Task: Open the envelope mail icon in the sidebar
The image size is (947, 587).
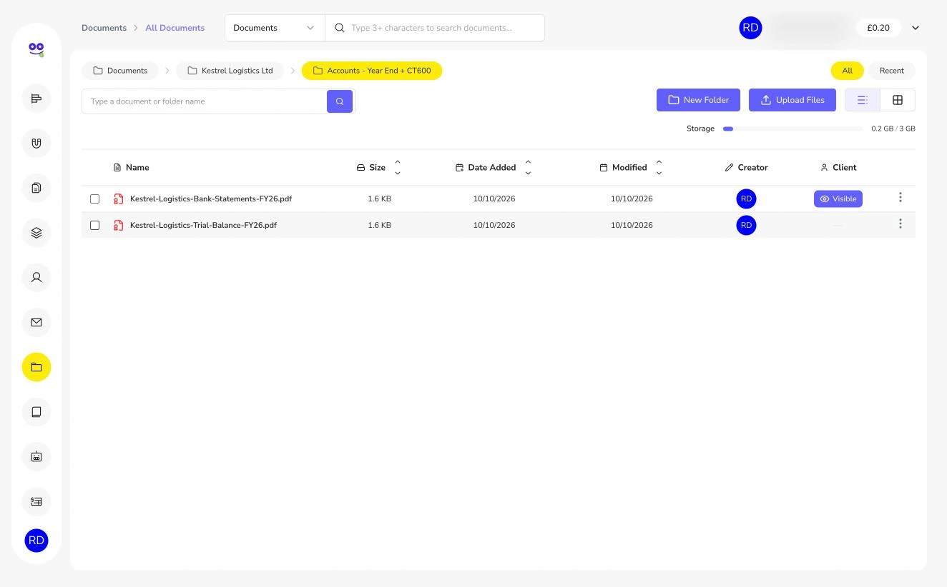Action: coord(36,322)
